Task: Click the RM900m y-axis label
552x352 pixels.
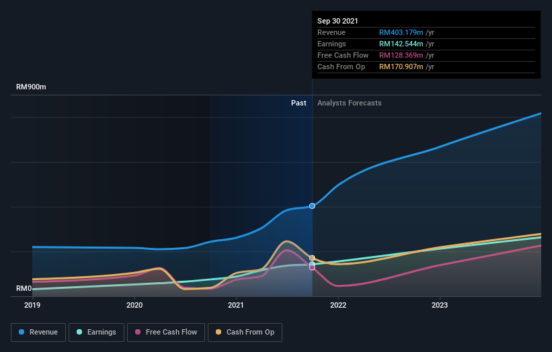Action: coord(31,87)
